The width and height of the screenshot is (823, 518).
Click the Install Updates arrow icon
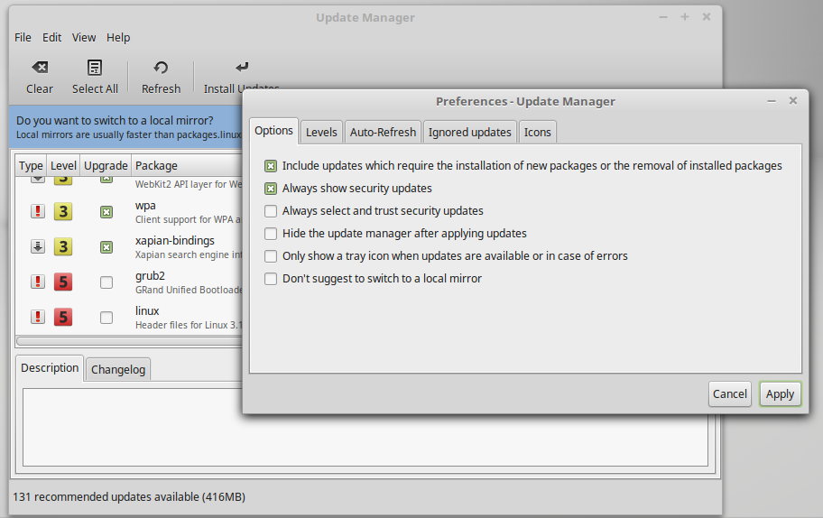[241, 68]
